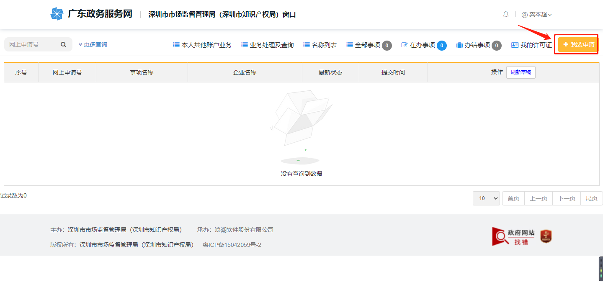
Task: Expand the 更多查询 search options
Action: (x=93, y=44)
